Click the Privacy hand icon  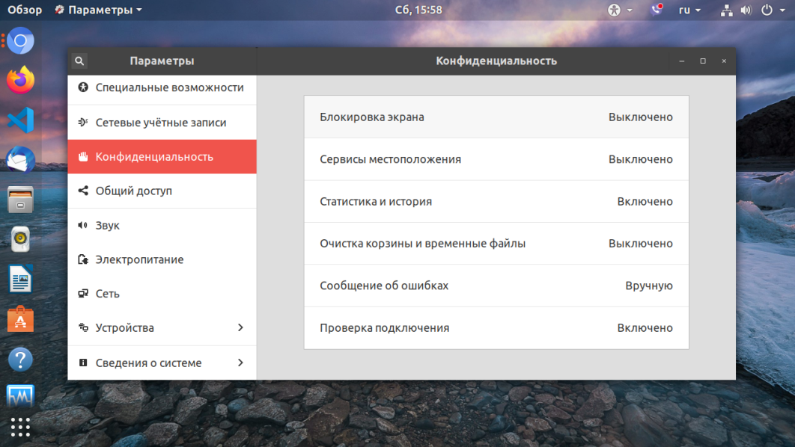[x=83, y=156]
